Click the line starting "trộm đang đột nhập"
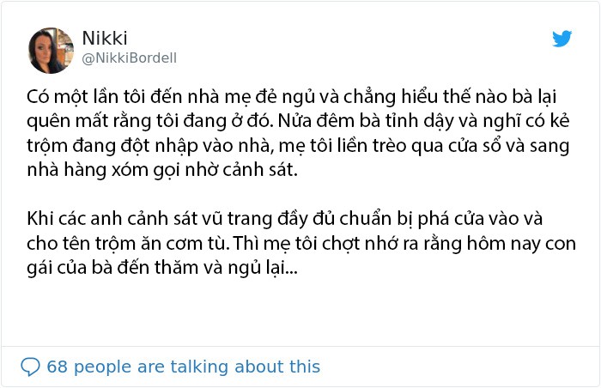Image resolution: width=601 pixels, height=388 pixels. point(298,146)
